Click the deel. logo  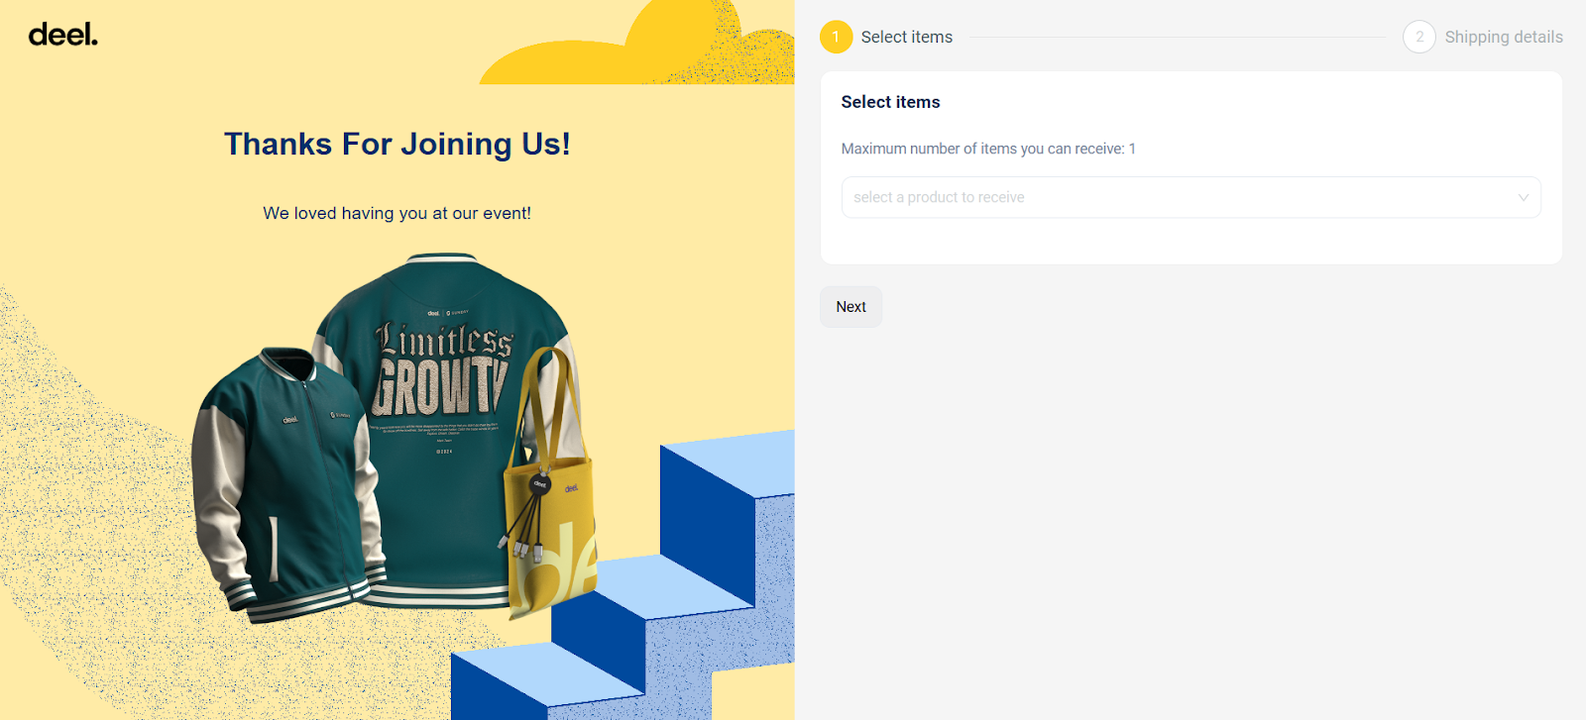click(x=63, y=35)
